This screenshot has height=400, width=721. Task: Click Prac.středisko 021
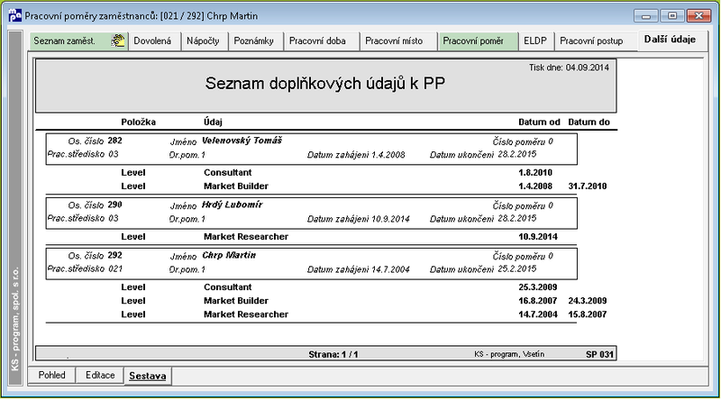click(85, 268)
